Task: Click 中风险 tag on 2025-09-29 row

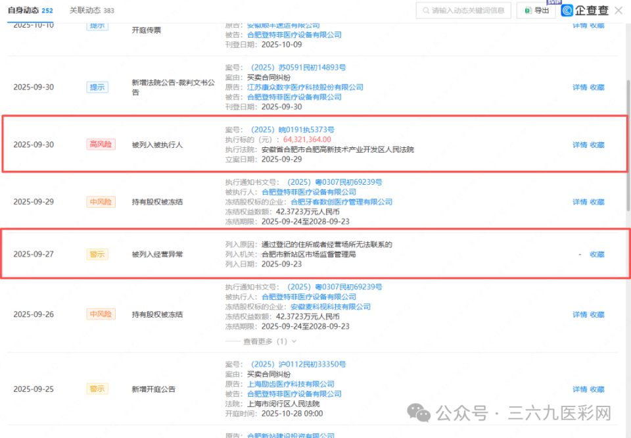Action: [101, 202]
